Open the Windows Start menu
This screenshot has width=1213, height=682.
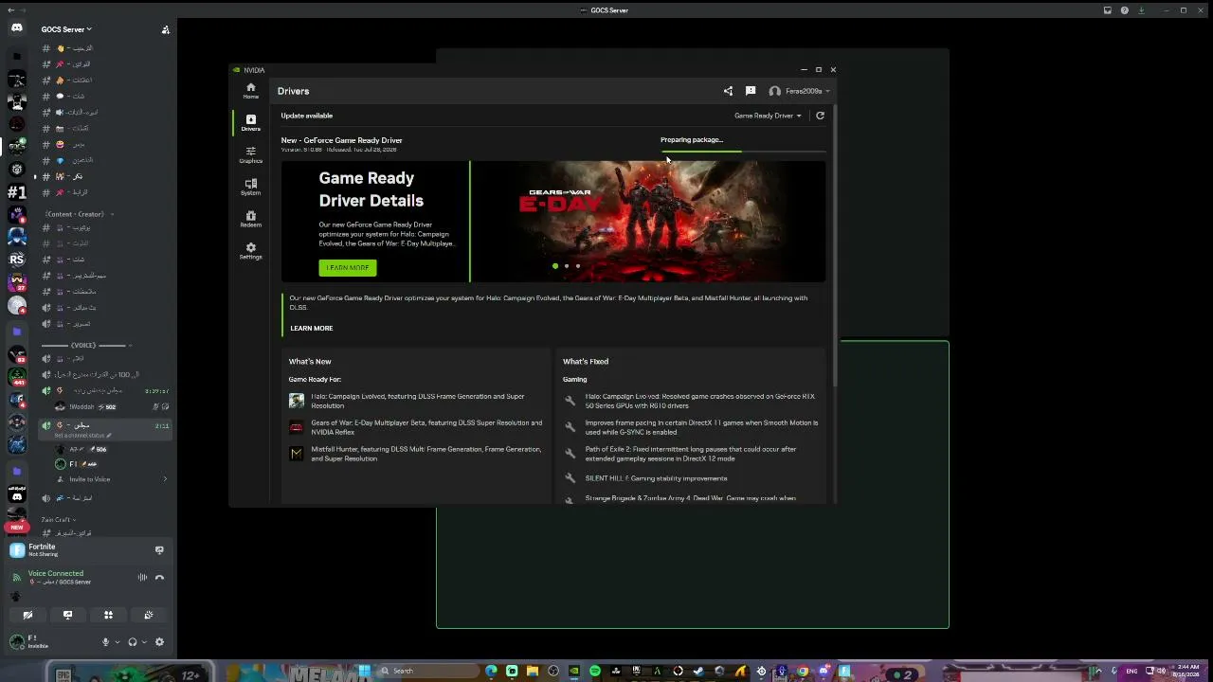click(x=364, y=671)
